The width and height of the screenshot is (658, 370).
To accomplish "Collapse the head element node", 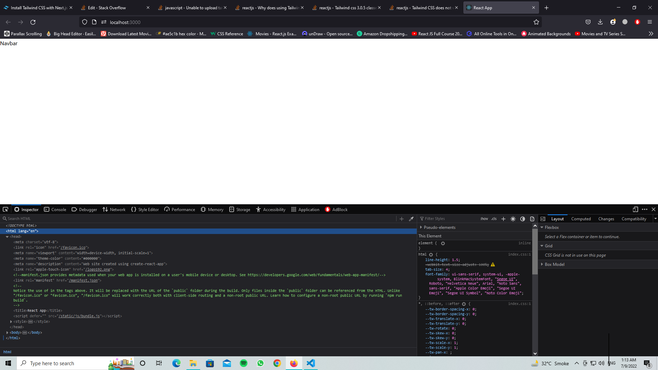I will tap(7, 236).
